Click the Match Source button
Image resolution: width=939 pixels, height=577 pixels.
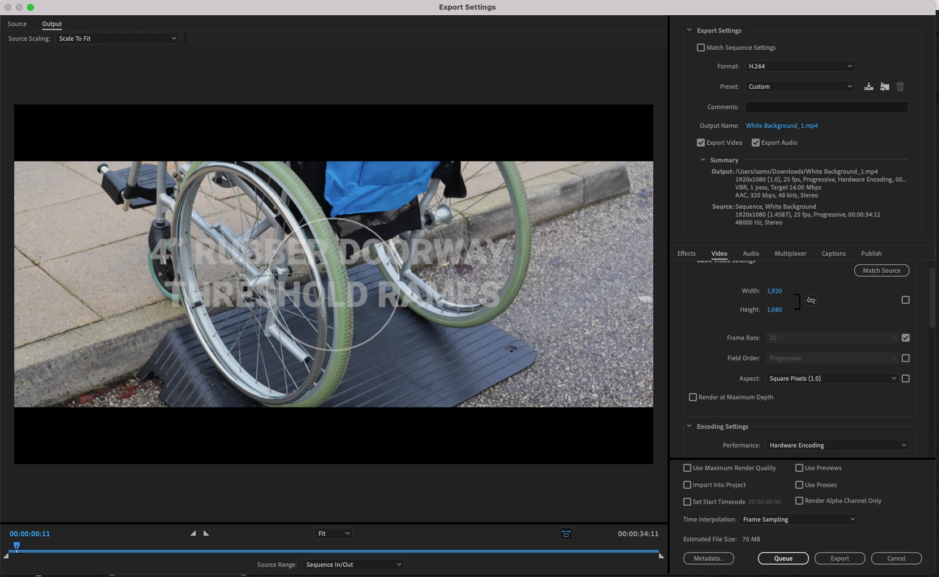click(882, 270)
